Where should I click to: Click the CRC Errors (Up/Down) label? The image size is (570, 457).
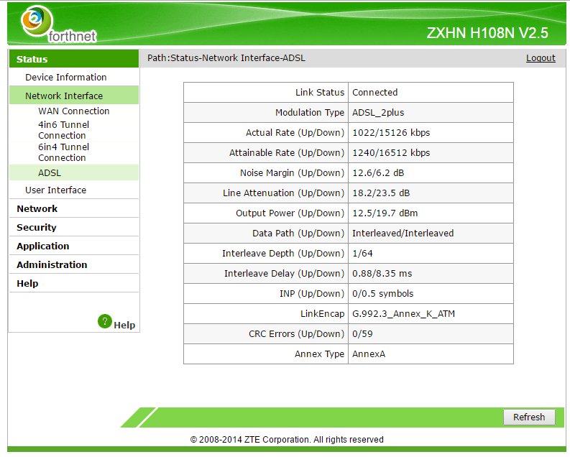pos(296,334)
